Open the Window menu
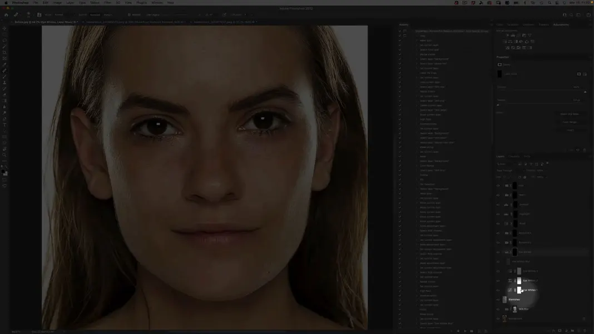 (x=157, y=3)
